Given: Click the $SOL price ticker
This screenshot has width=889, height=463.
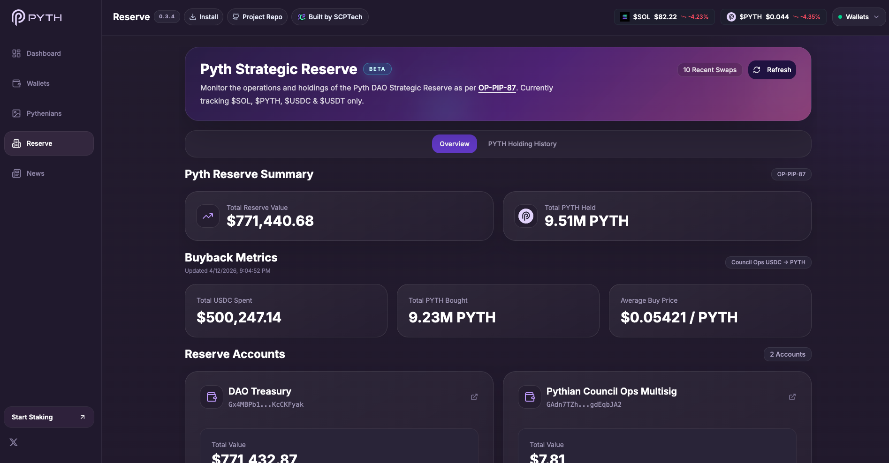Looking at the screenshot, I should coord(664,17).
